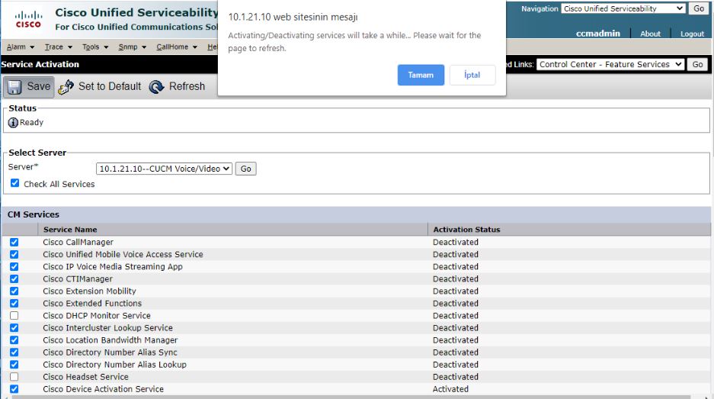The width and height of the screenshot is (714, 399).
Task: Click the Set to Default icon
Action: (x=66, y=87)
